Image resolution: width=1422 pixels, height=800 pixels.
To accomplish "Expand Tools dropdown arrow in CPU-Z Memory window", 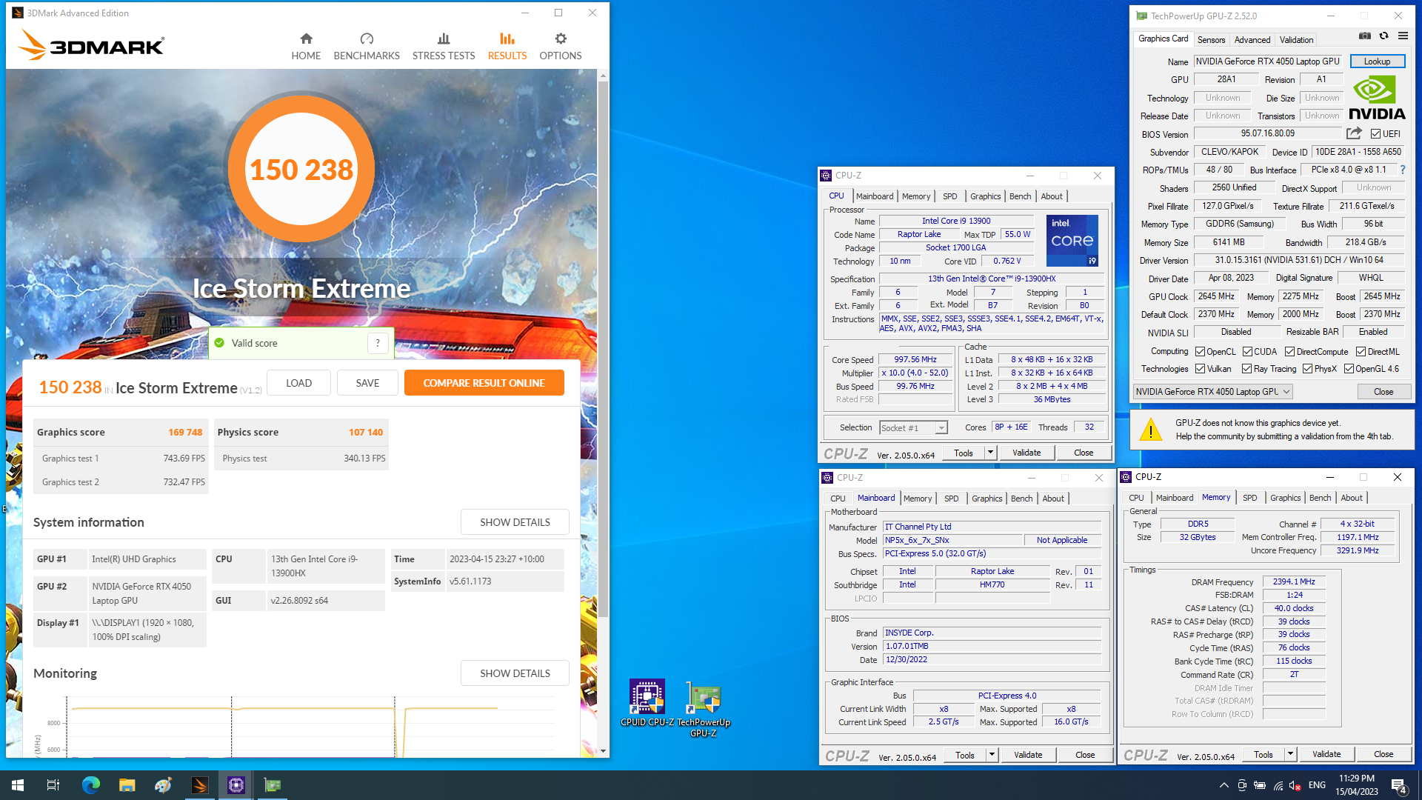I will click(1290, 754).
